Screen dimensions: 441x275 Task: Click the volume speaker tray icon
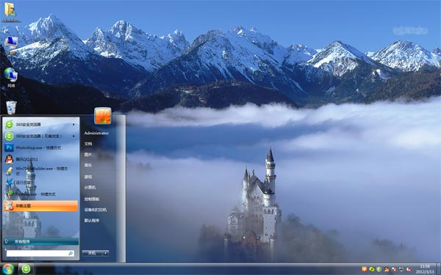tap(409, 269)
